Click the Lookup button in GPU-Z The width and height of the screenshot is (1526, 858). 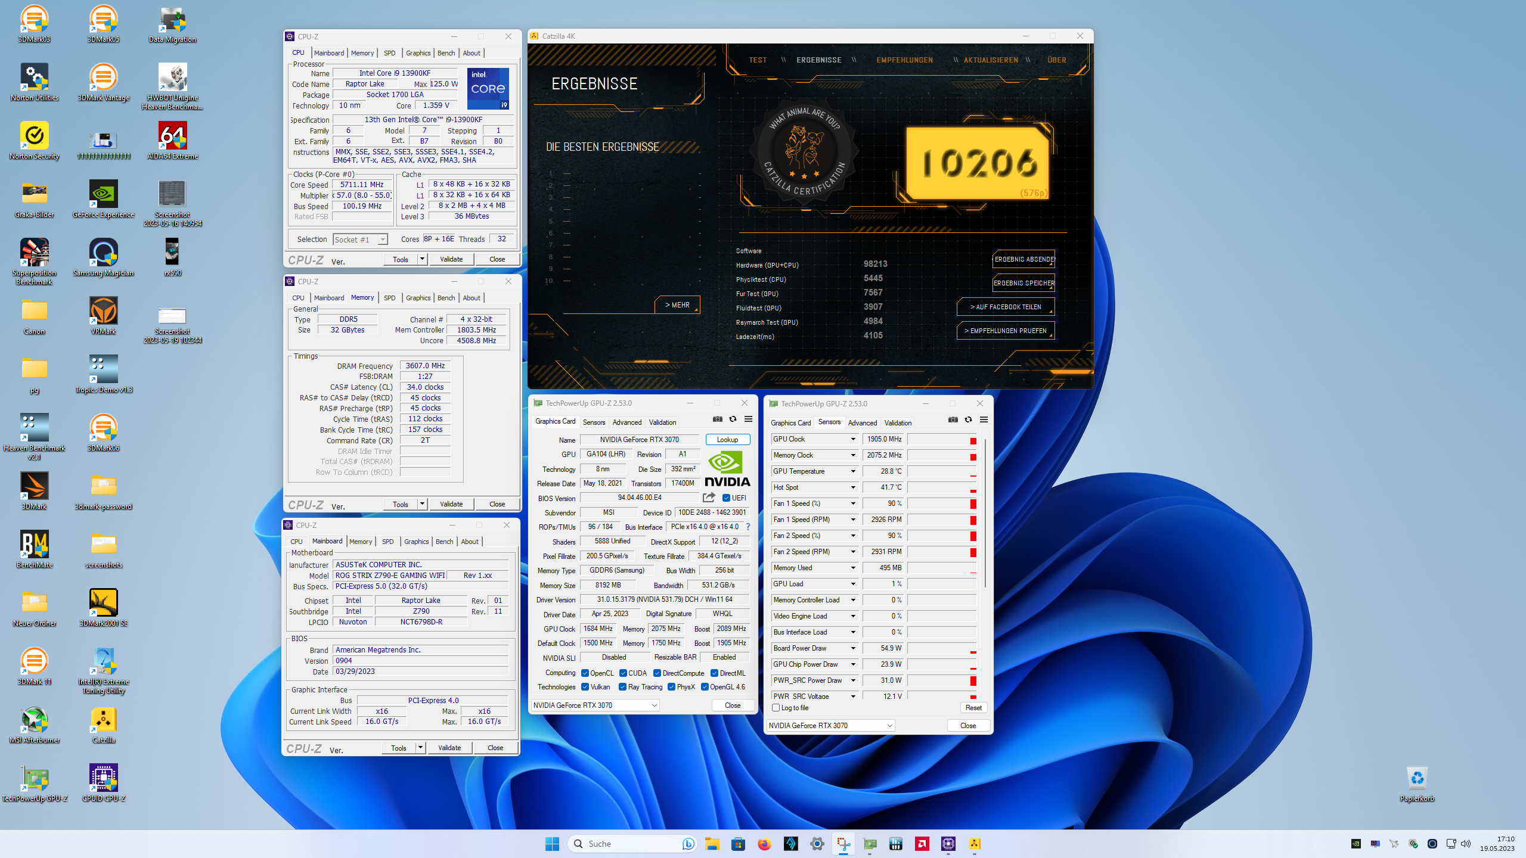click(727, 440)
